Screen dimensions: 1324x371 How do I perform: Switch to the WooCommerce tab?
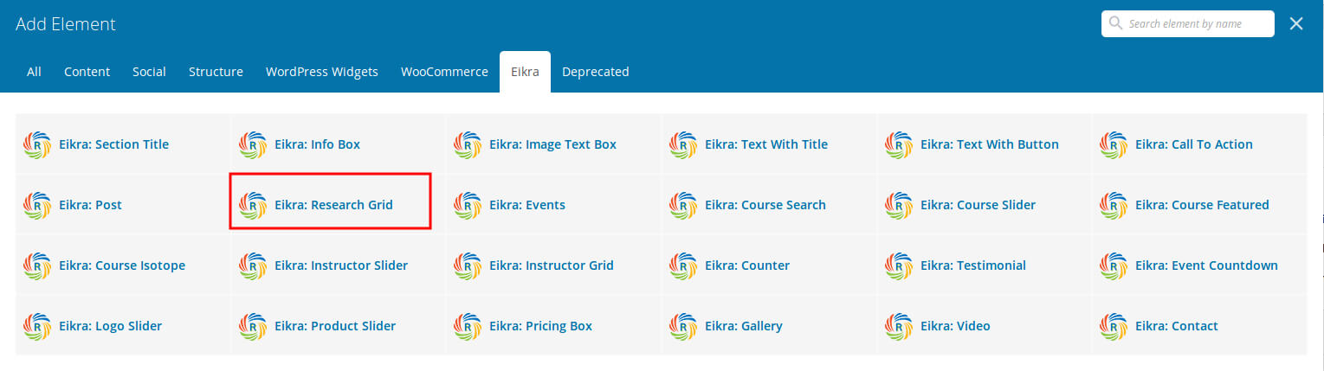(444, 72)
